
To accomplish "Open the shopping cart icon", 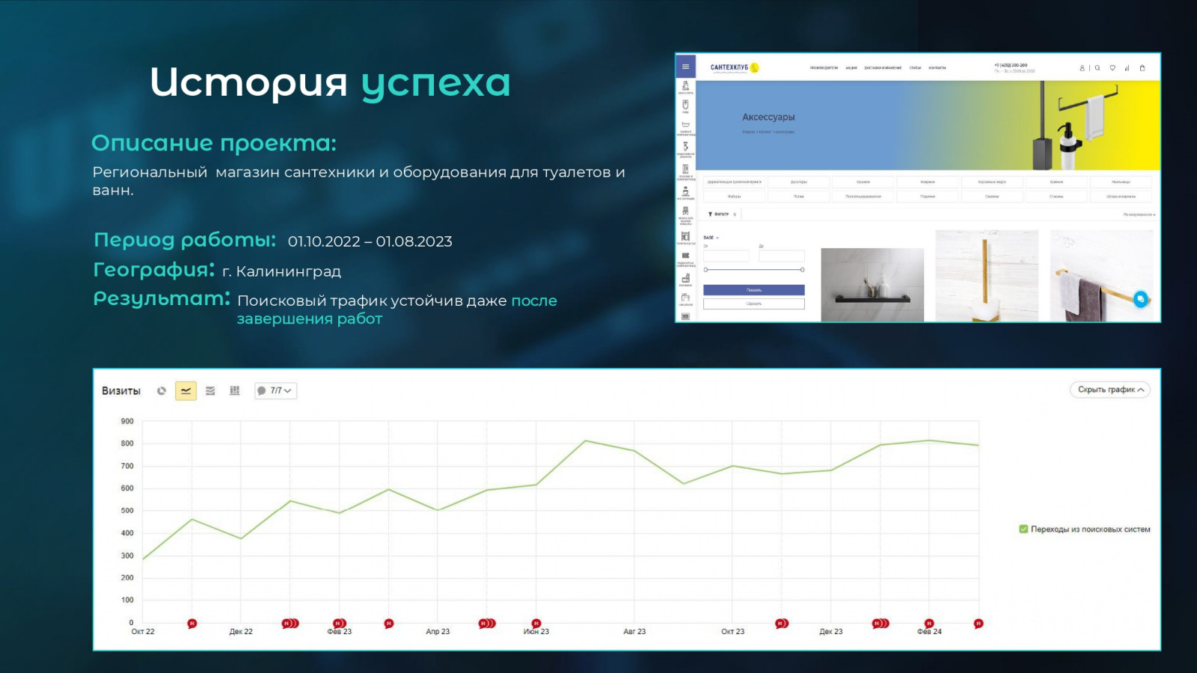I will pyautogui.click(x=1142, y=68).
